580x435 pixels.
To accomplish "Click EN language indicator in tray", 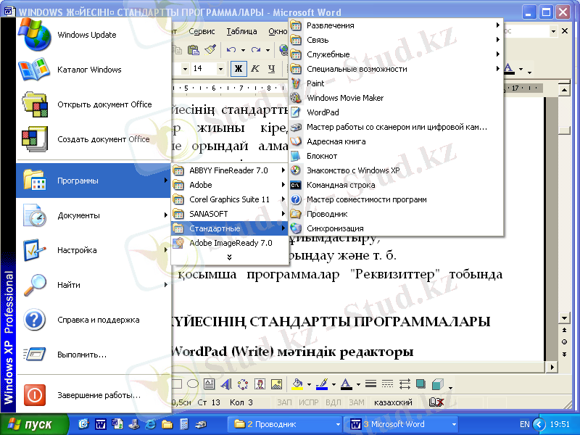I will click(x=524, y=424).
